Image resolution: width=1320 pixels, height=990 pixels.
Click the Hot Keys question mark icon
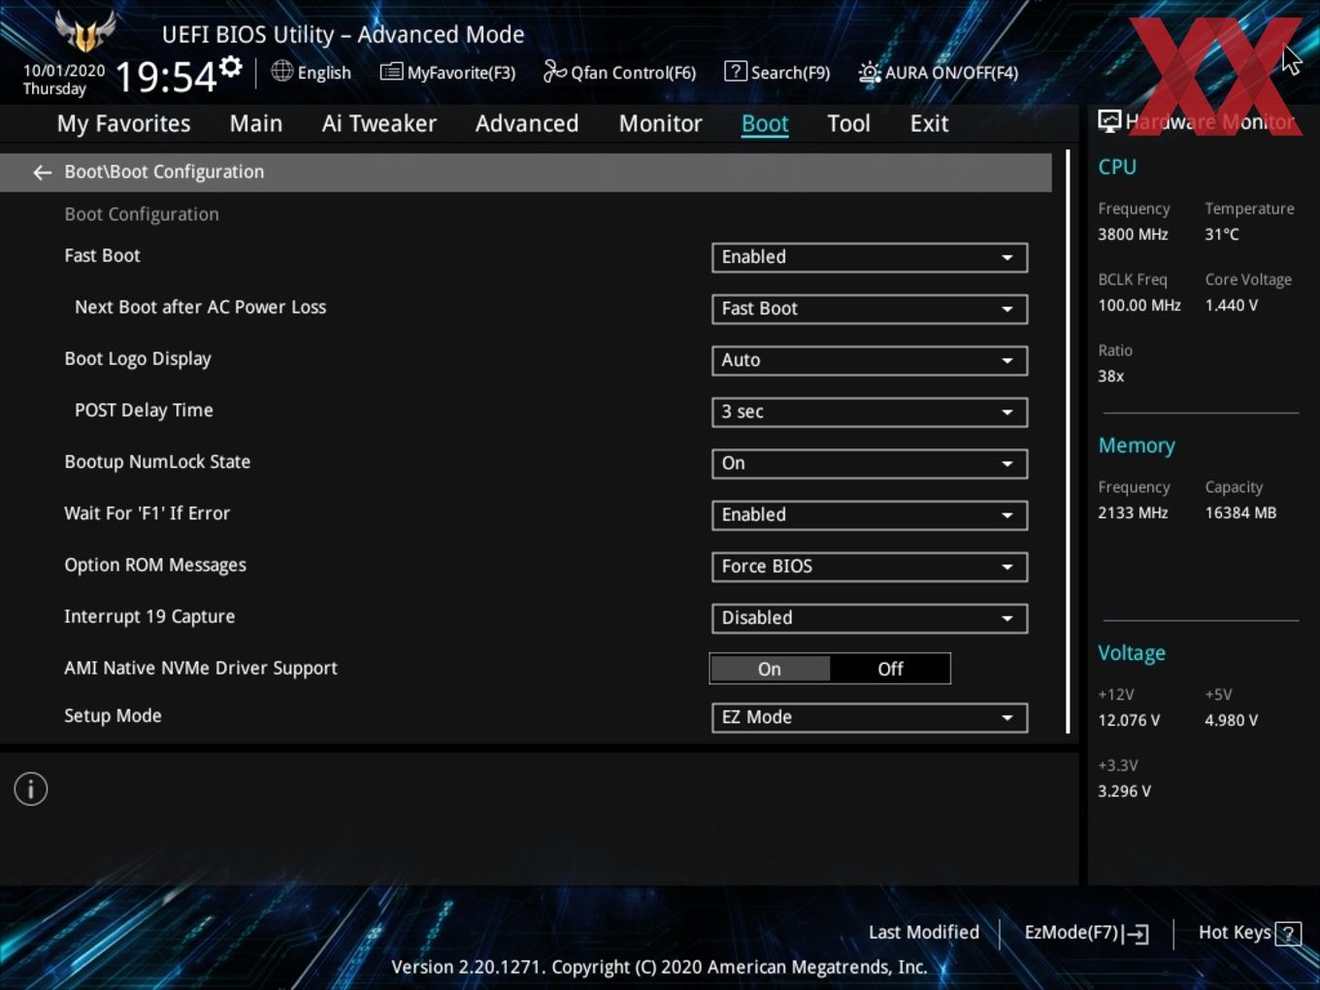(x=1288, y=934)
